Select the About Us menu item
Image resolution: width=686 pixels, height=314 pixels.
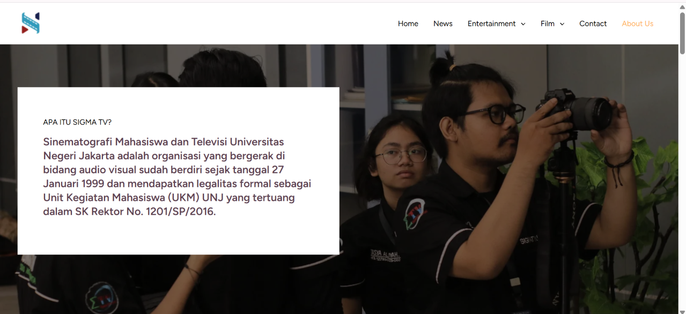[637, 24]
